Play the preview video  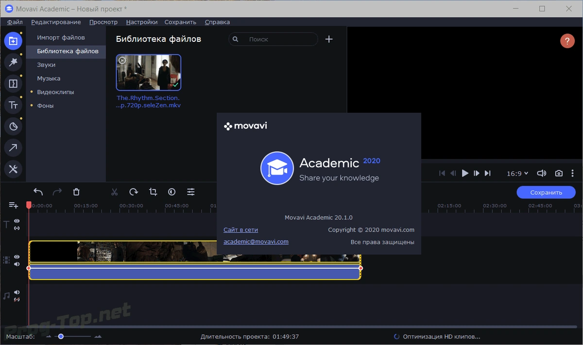(x=465, y=173)
